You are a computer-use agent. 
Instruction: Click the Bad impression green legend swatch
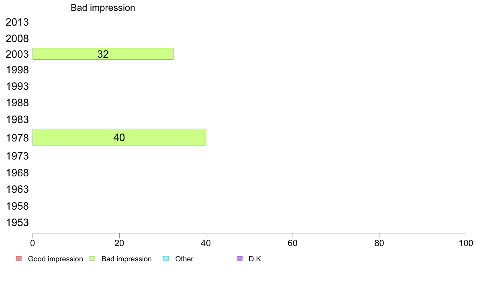click(x=92, y=259)
